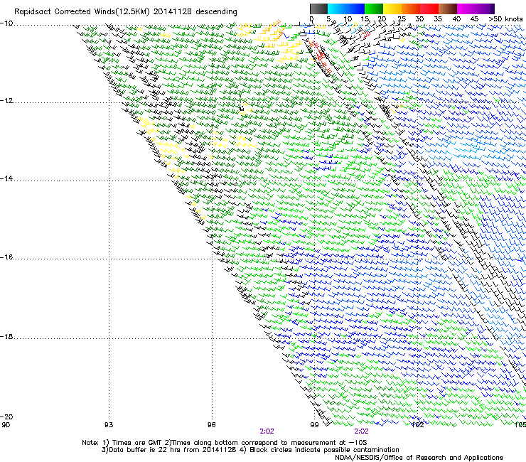Click the 'Data buffer is 22 hrs' note line
The image size is (526, 462).
click(x=250, y=450)
